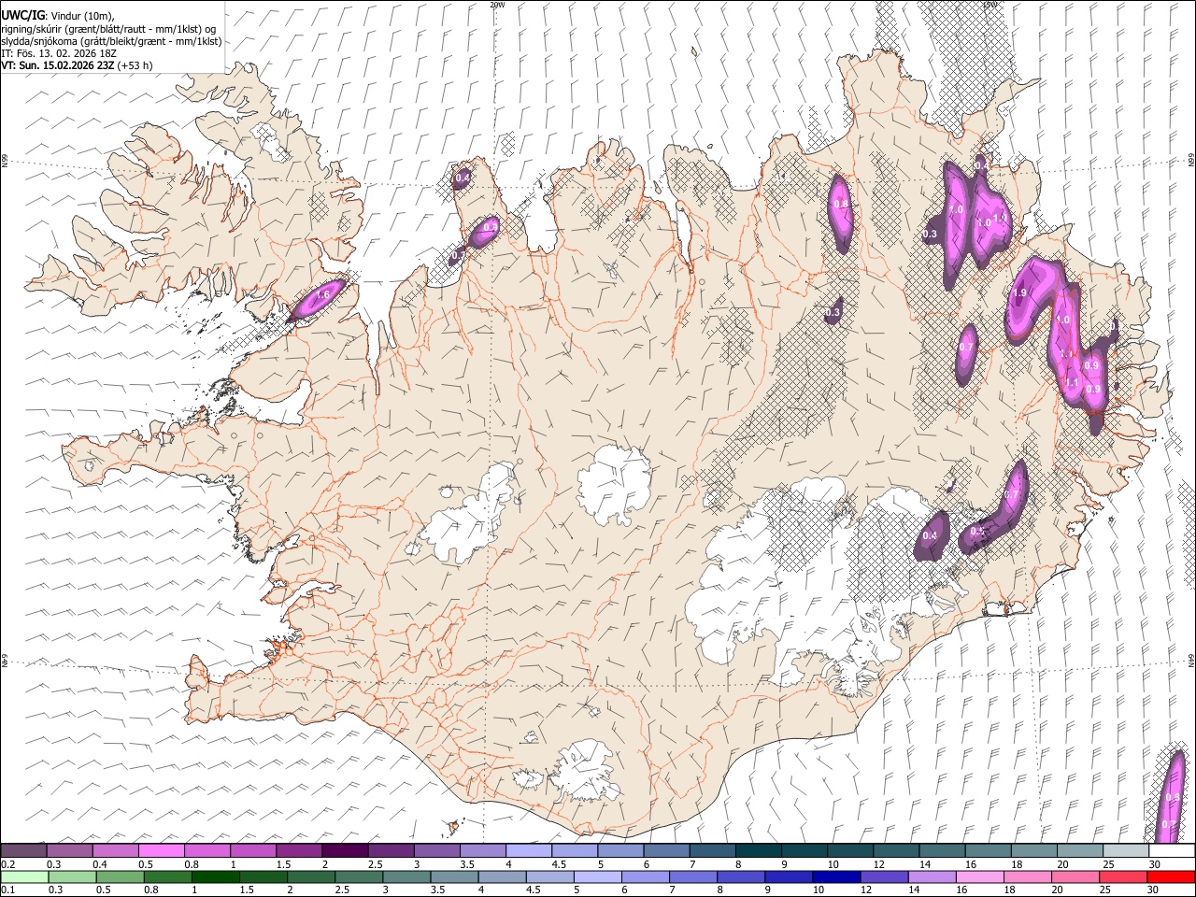Click the 1.6 snowfall value in the Westfjords
This screenshot has height=897, width=1196.
point(323,294)
